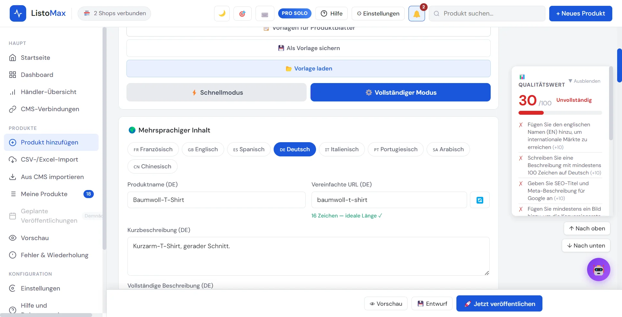Click Jetzt veröffentlichen button
The height and width of the screenshot is (317, 622).
(499, 304)
